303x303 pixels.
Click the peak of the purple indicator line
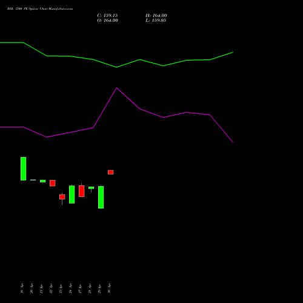116,88
